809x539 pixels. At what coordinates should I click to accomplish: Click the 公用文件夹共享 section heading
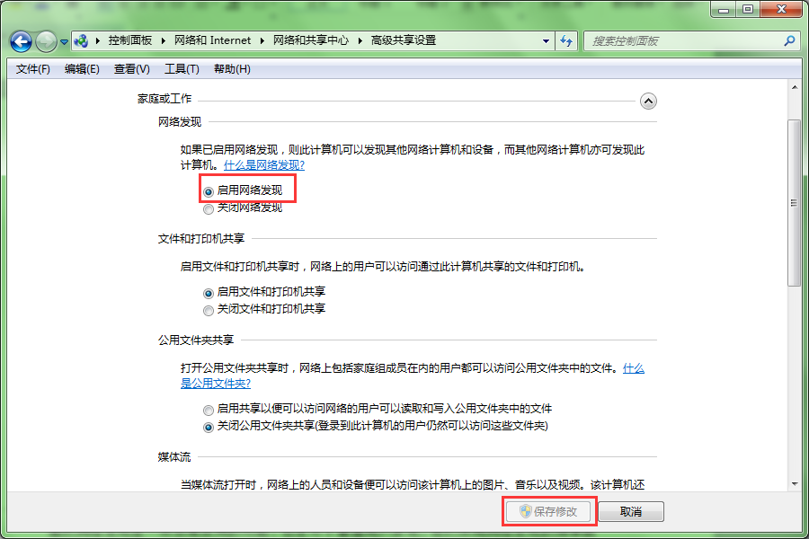coord(196,340)
